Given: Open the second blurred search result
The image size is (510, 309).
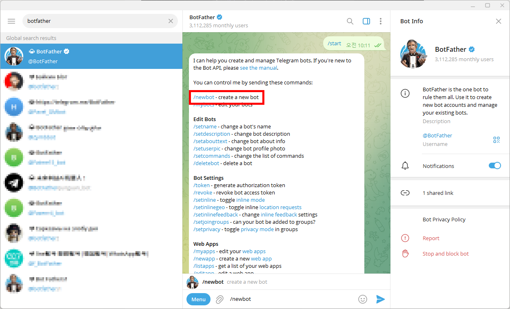Looking at the screenshot, I should point(91,82).
